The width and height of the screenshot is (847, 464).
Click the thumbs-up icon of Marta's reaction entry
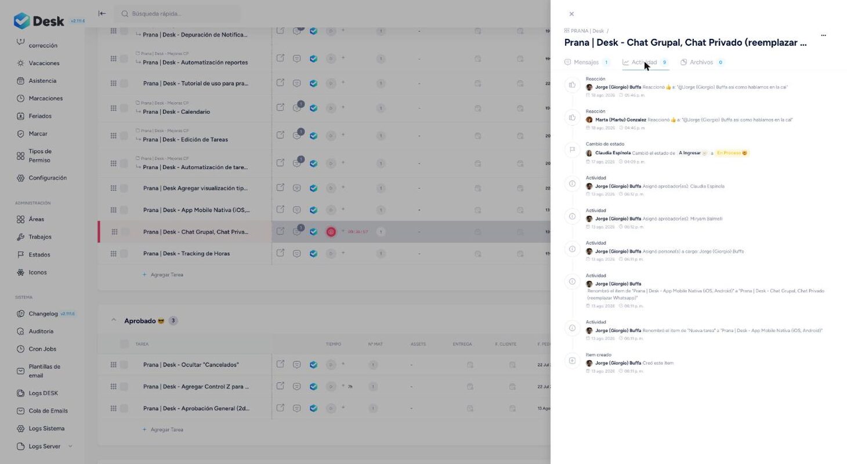pyautogui.click(x=572, y=118)
